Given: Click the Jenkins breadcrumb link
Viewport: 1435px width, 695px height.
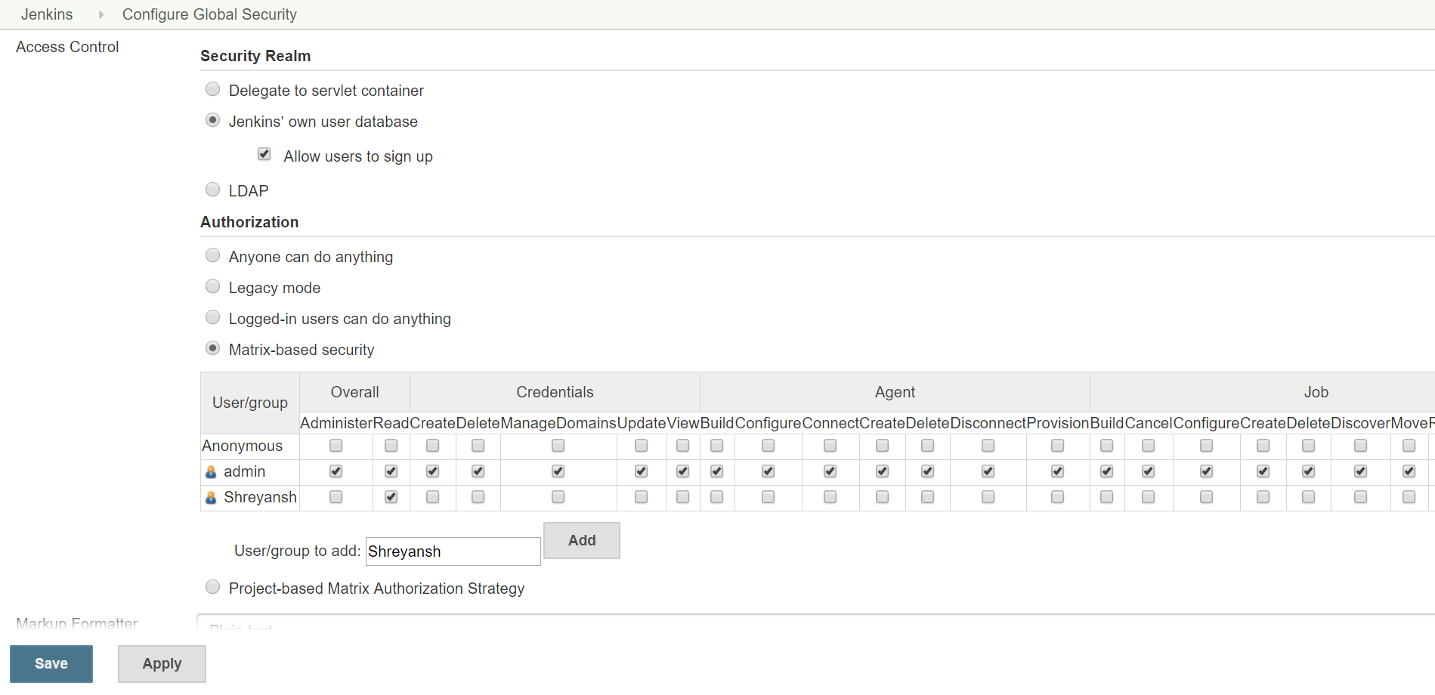Looking at the screenshot, I should click(47, 14).
